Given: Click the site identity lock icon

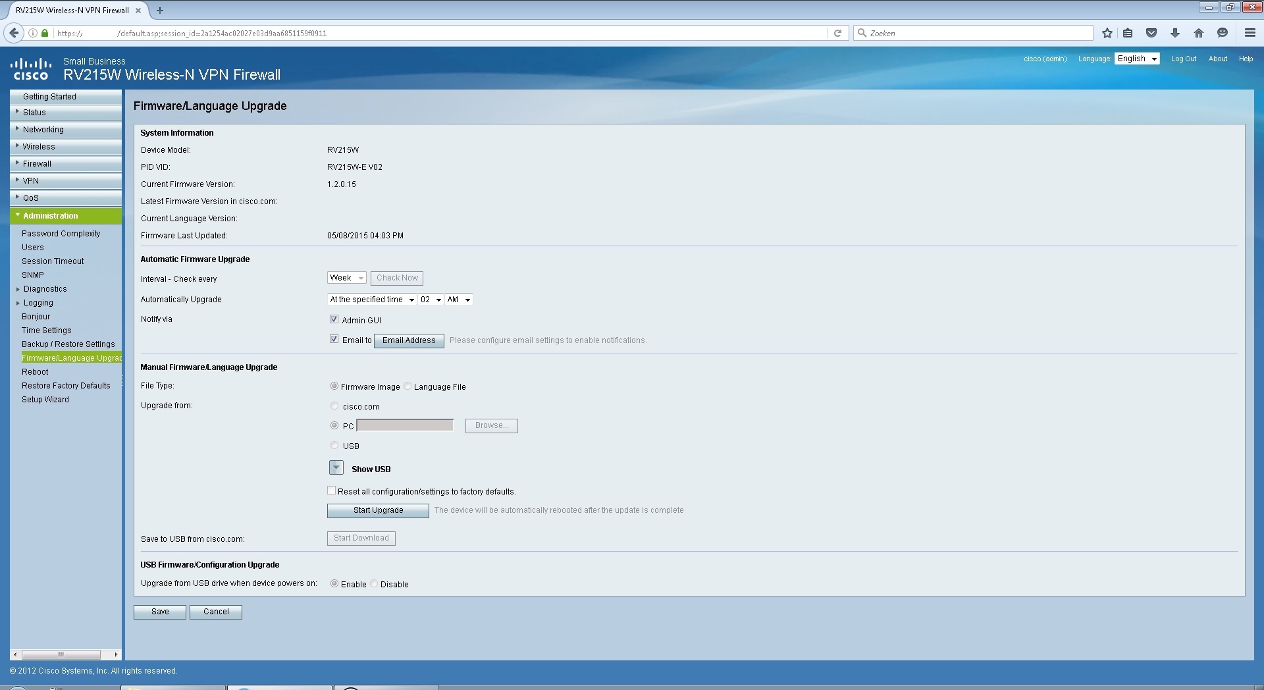Looking at the screenshot, I should 45,33.
